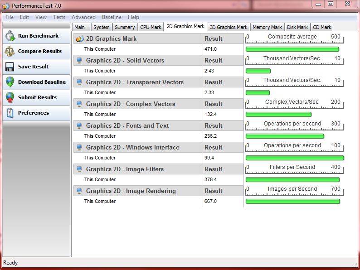The image size is (360, 270).
Task: Click the 667.0 Image Rendering result
Action: (x=210, y=201)
